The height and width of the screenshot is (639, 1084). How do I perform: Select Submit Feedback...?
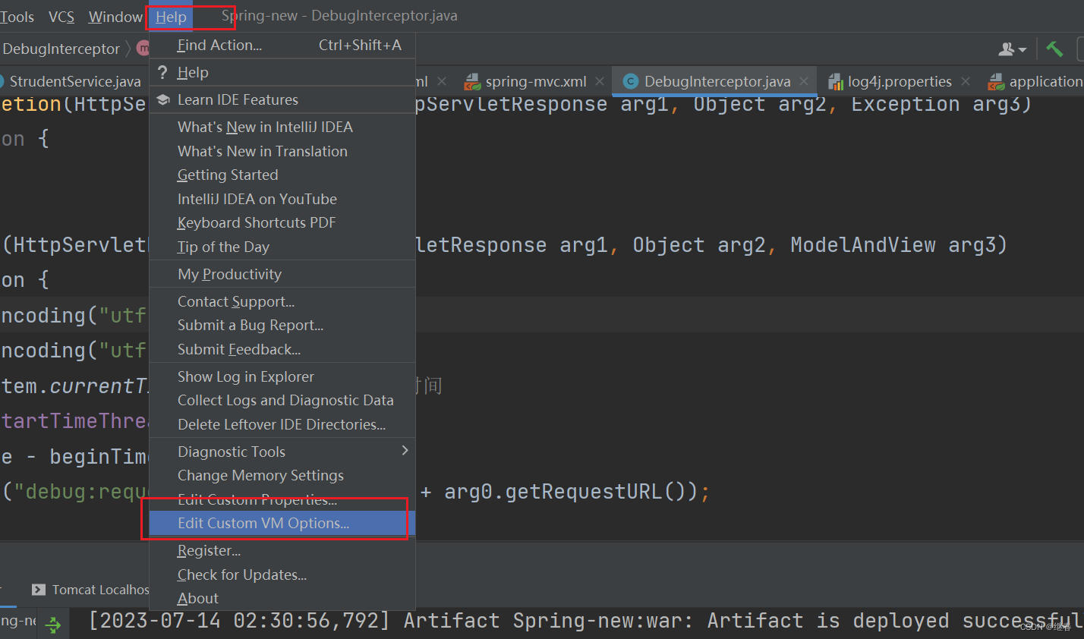point(282,350)
